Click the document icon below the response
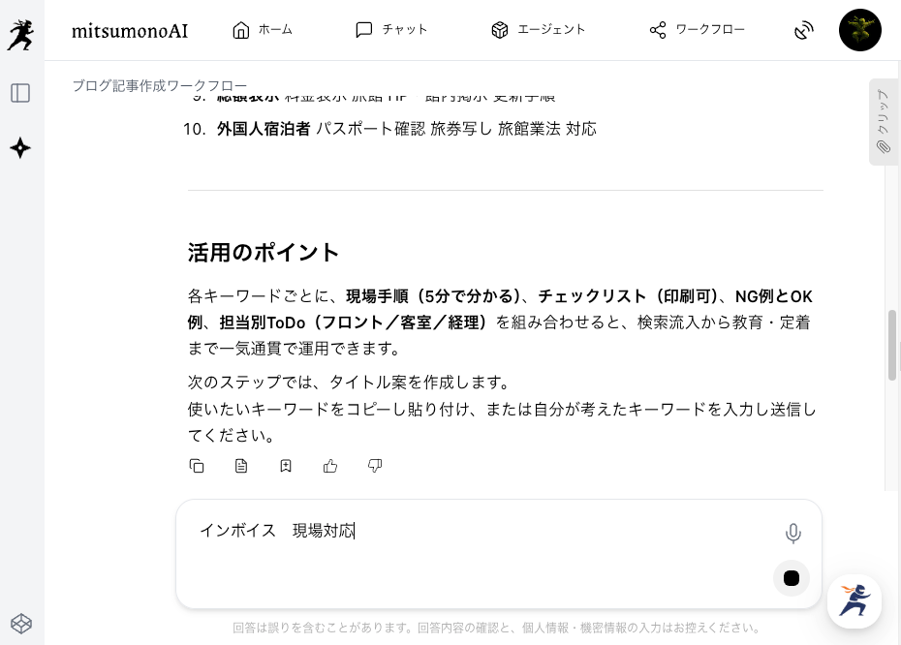Viewport: 901px width, 645px height. click(x=241, y=466)
